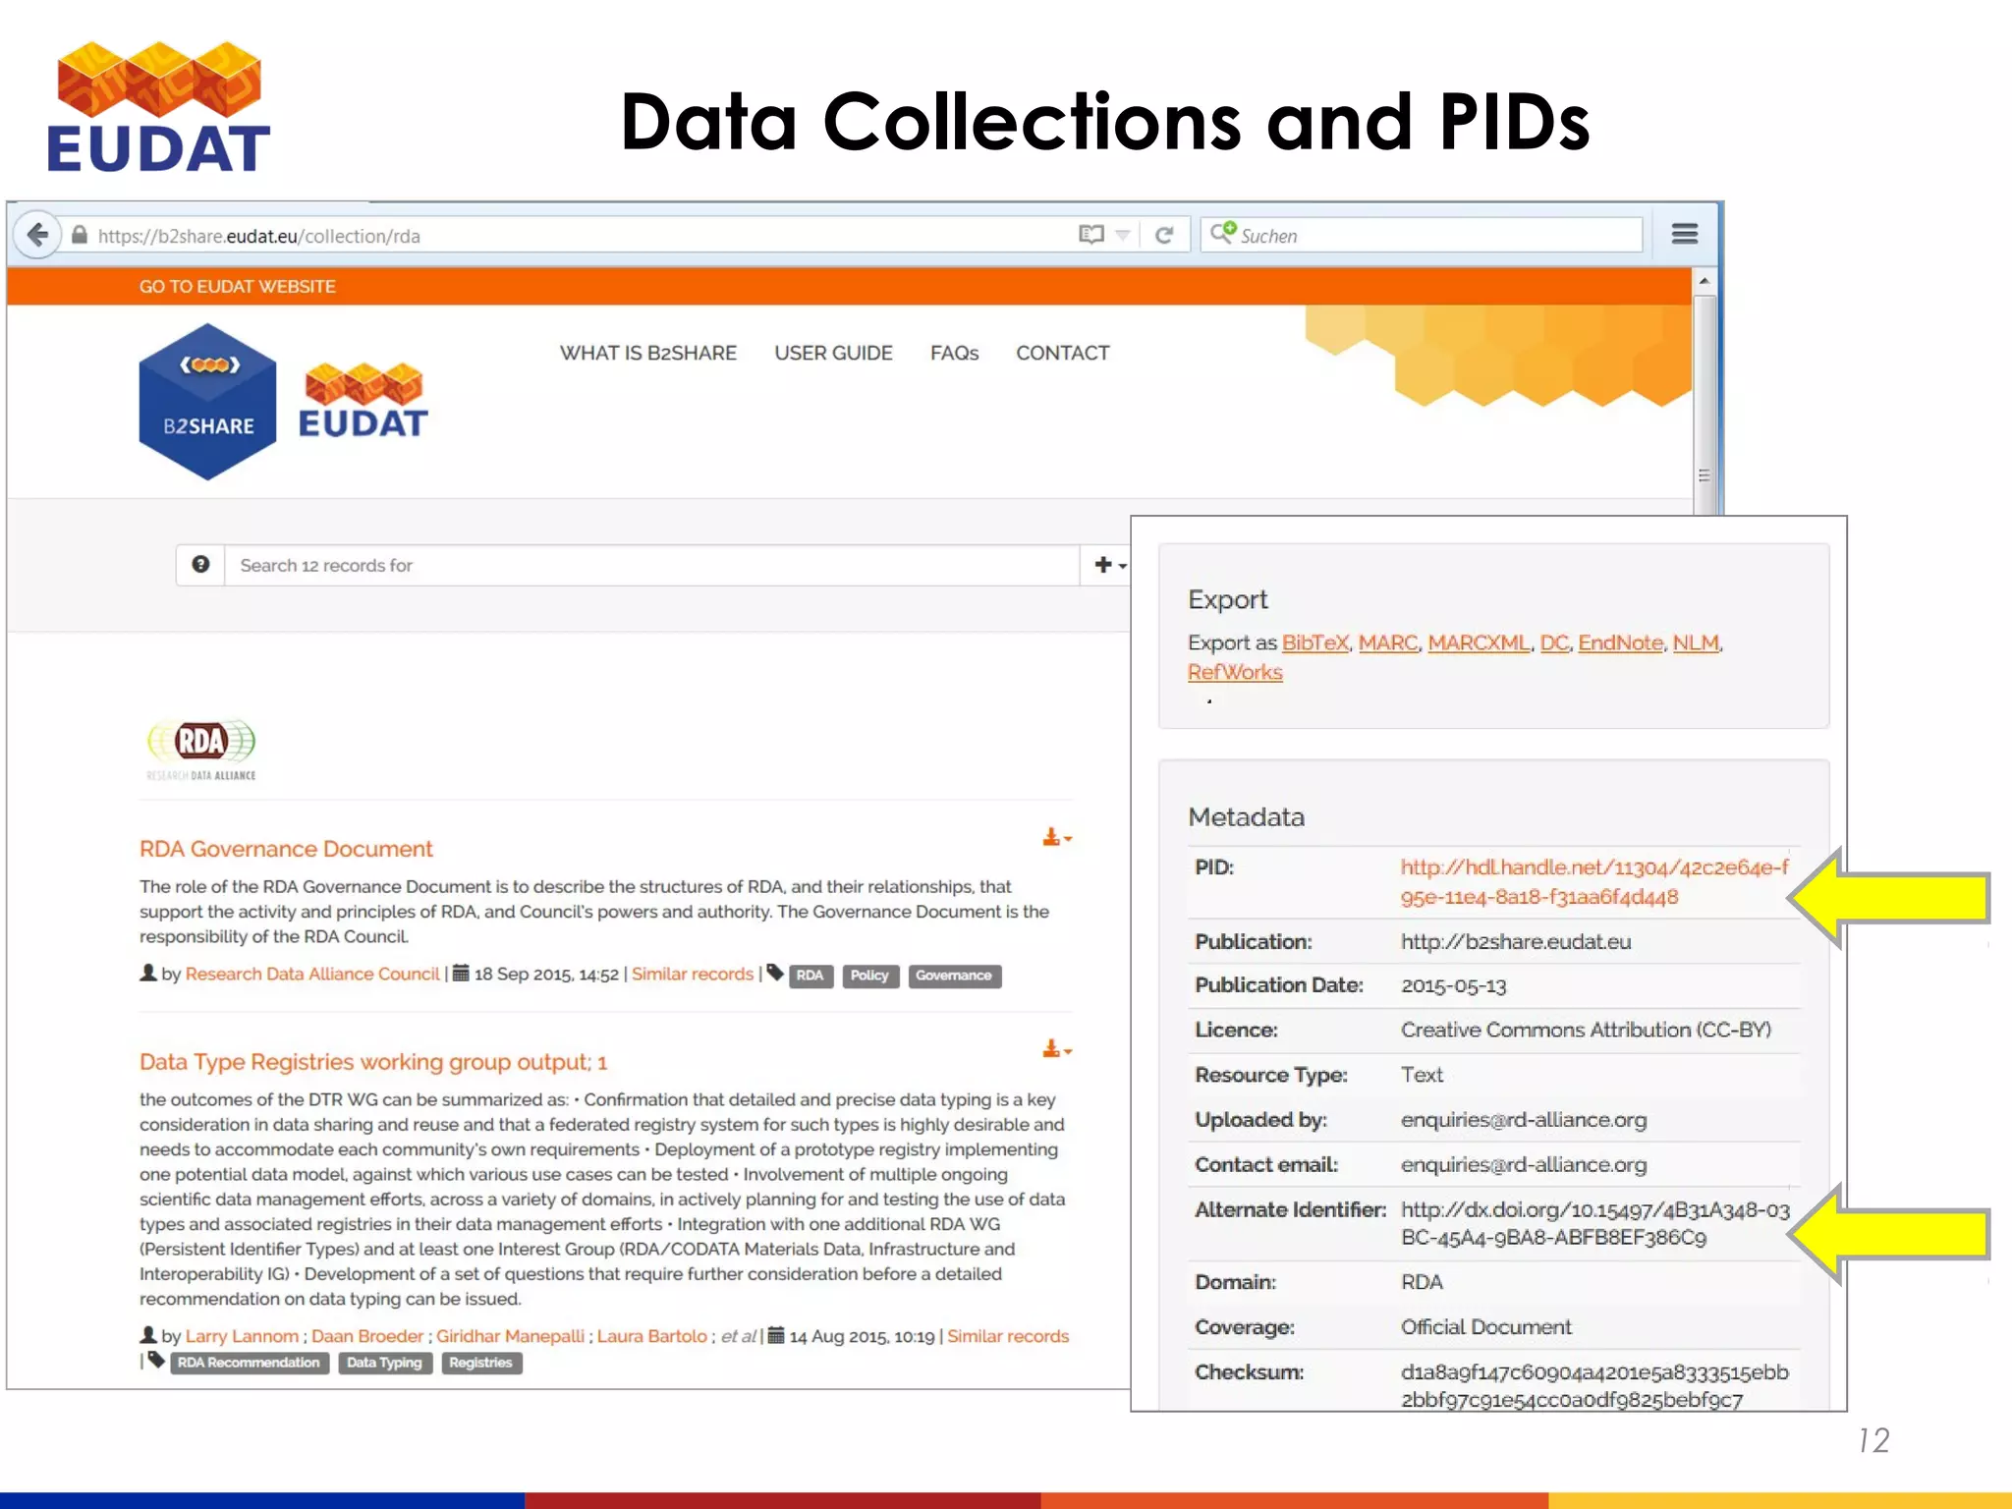Click 'enquiries@rd-alliance.org' in Uploaded by row

pos(1524,1120)
